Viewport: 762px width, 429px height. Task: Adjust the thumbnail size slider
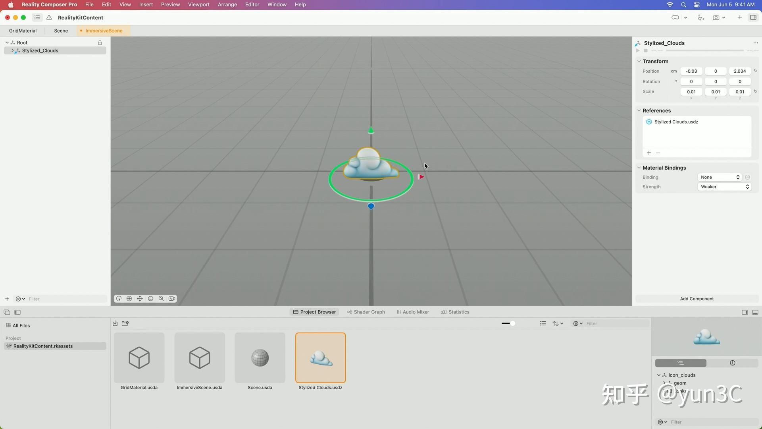[x=512, y=324]
